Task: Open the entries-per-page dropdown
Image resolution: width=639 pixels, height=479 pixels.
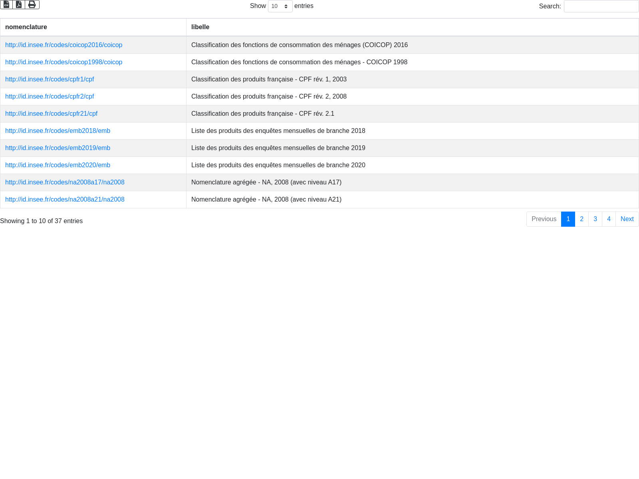Action: 280,6
